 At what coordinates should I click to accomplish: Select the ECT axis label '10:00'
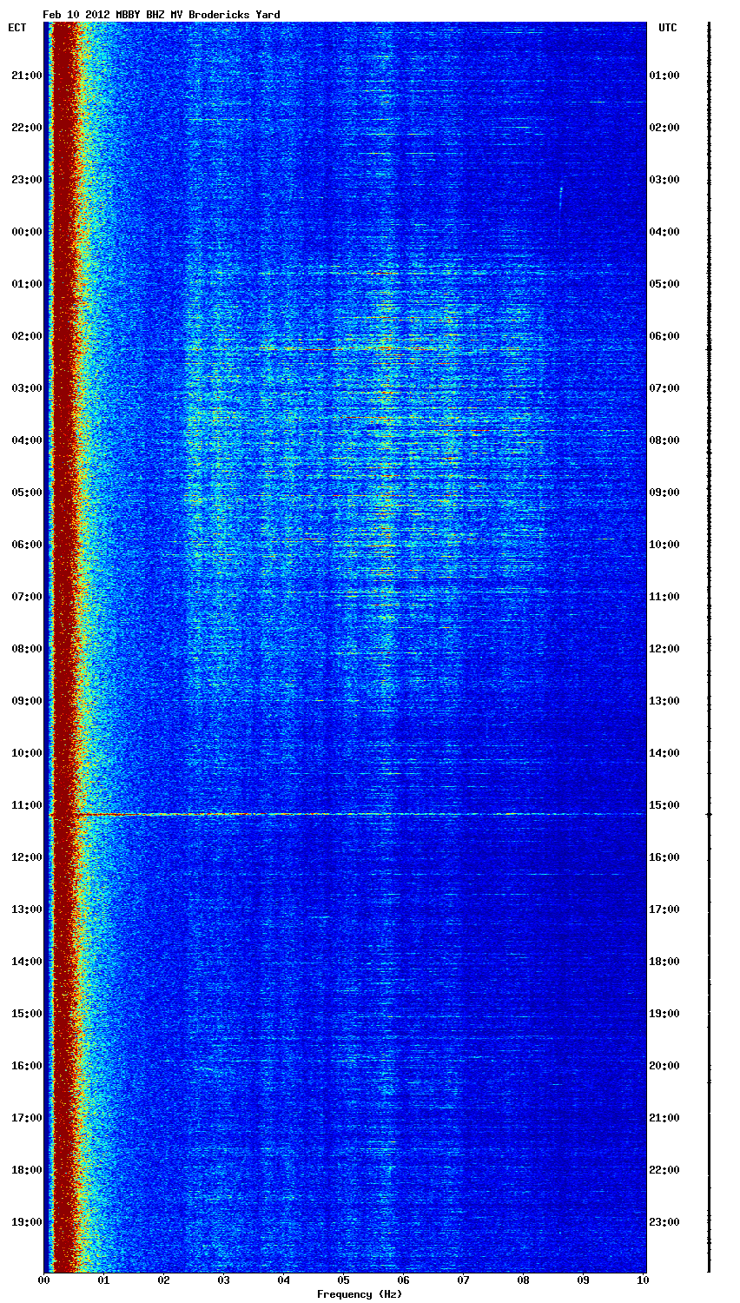(x=26, y=753)
